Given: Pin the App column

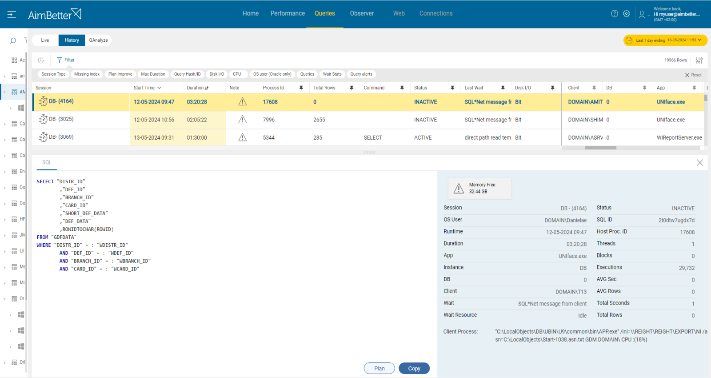Looking at the screenshot, I should coord(694,88).
